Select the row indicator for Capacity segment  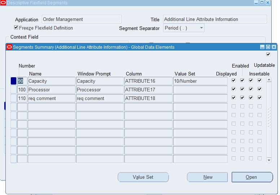point(13,81)
